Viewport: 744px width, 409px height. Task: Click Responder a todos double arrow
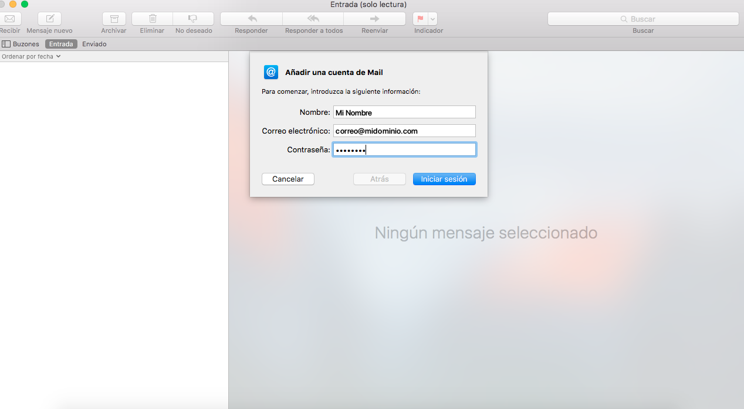pos(313,19)
